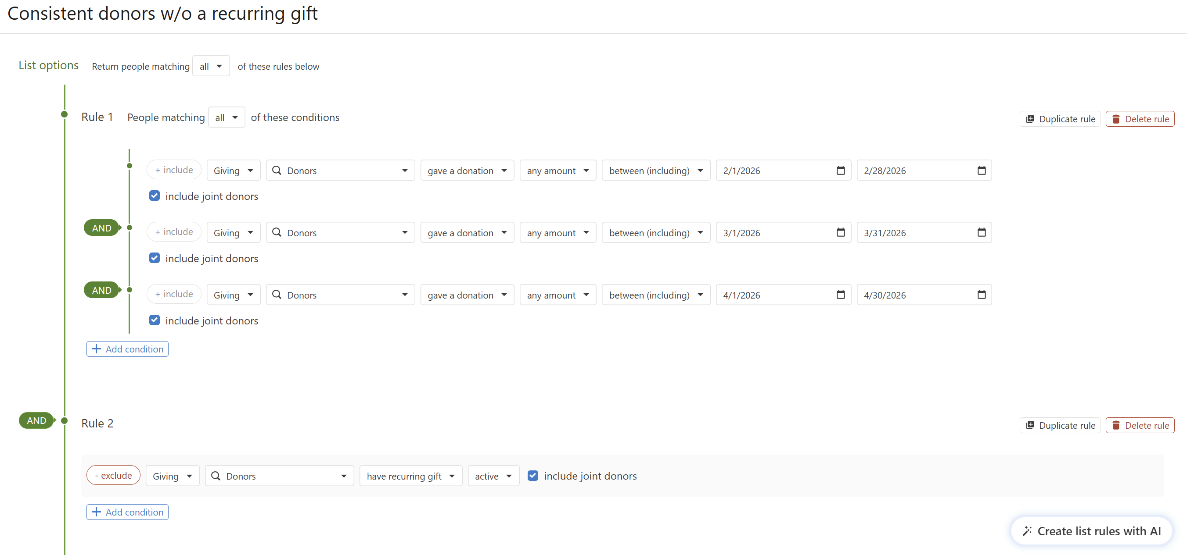Switch Rule 2 exclude toggle
This screenshot has height=555, width=1187.
pyautogui.click(x=113, y=475)
